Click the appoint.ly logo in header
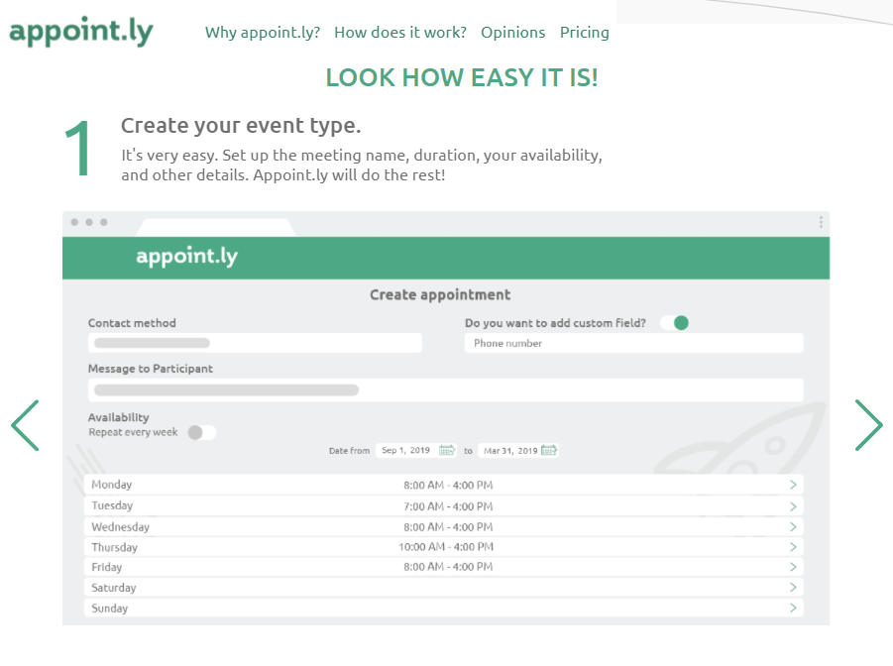893x666 pixels. tap(81, 32)
